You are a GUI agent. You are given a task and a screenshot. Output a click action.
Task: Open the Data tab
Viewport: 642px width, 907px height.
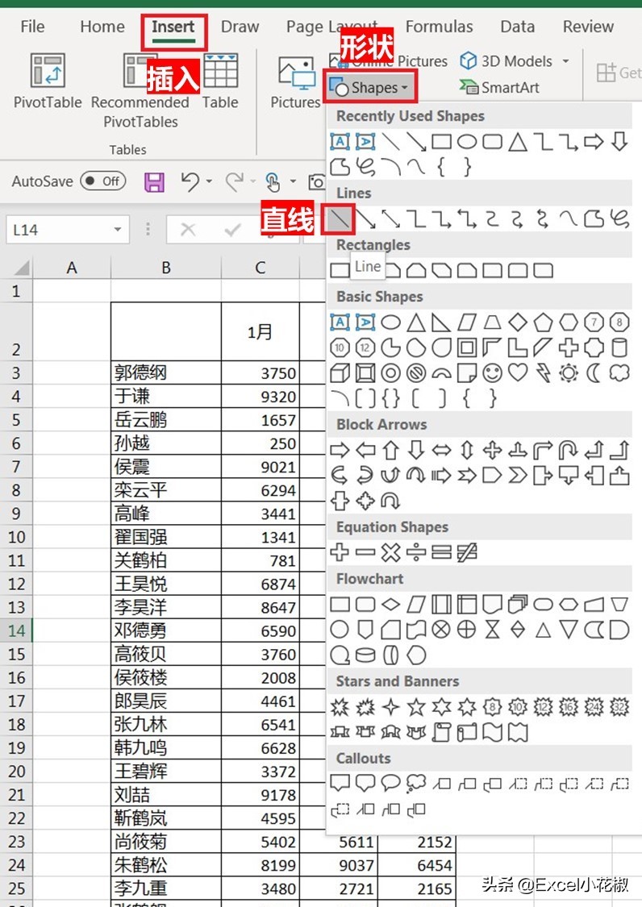click(x=518, y=27)
